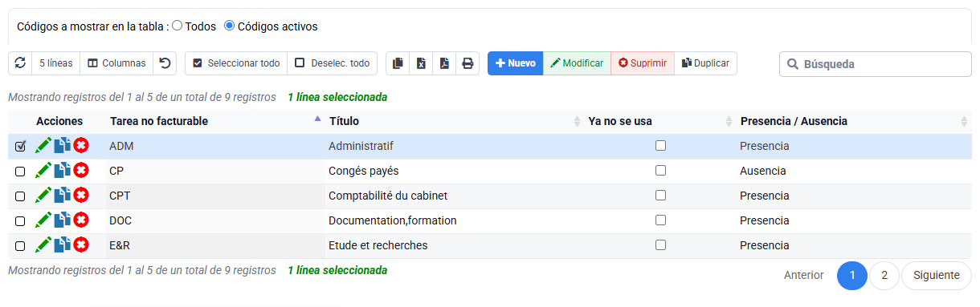Edit the ADM row with pencil icon
980x307 pixels.
point(43,146)
